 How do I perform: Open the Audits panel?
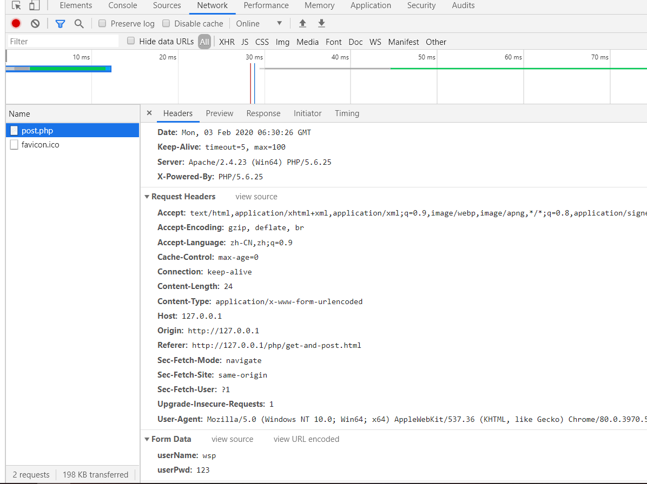[x=463, y=5]
